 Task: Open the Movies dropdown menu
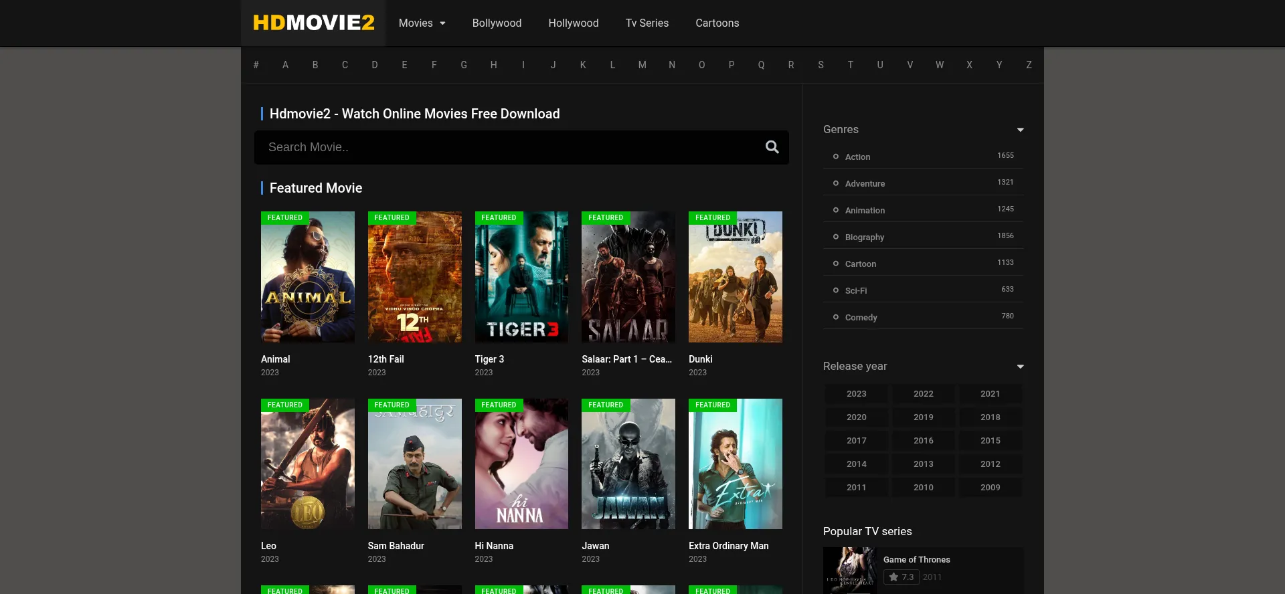point(422,23)
